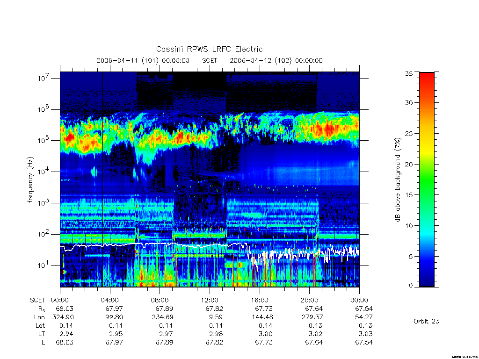Click the Lon value 234.69

[162, 317]
